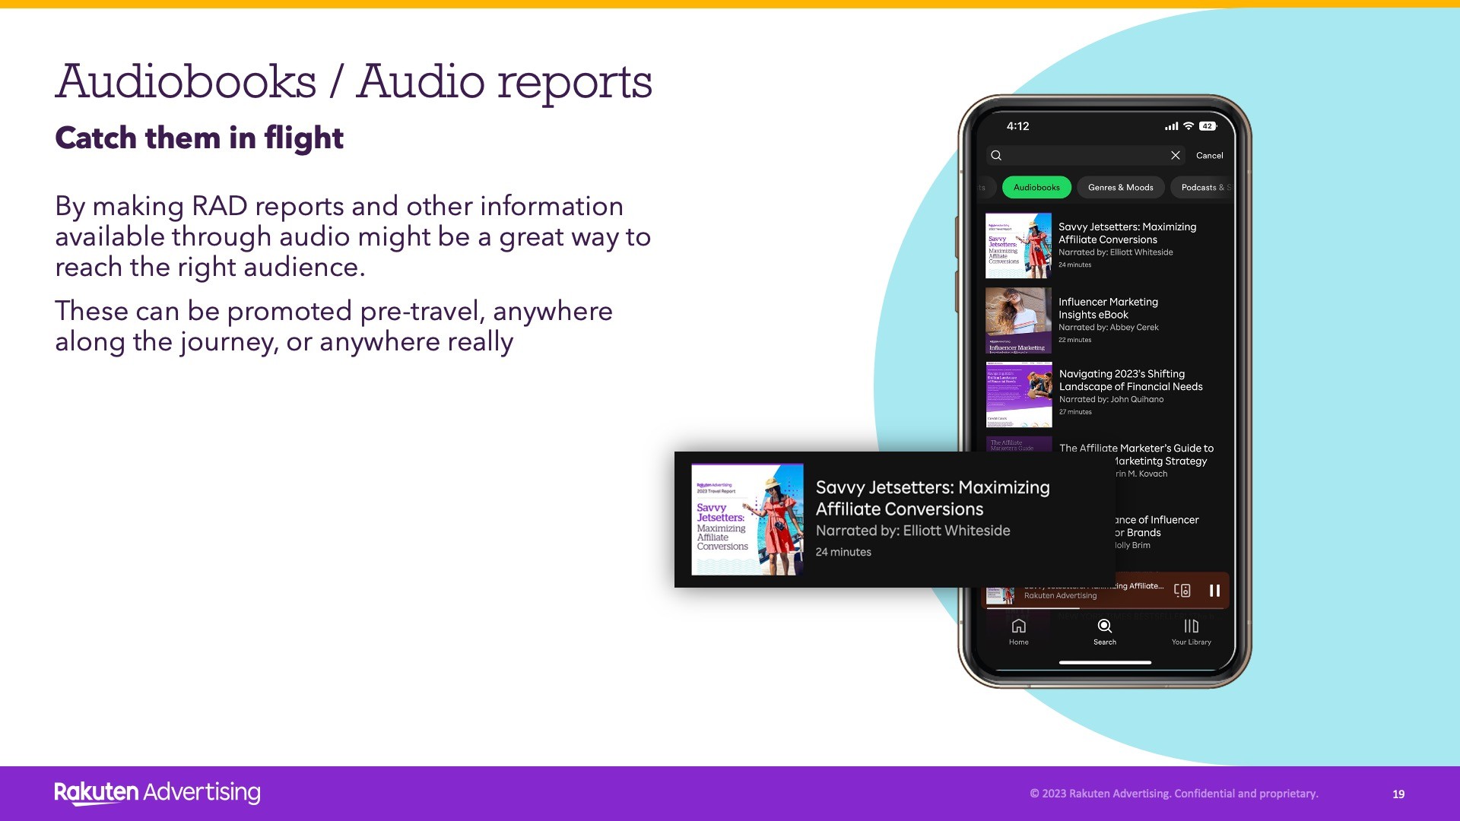Tap the battery indicator in status bar
Viewport: 1460px width, 821px height.
pyautogui.click(x=1208, y=126)
